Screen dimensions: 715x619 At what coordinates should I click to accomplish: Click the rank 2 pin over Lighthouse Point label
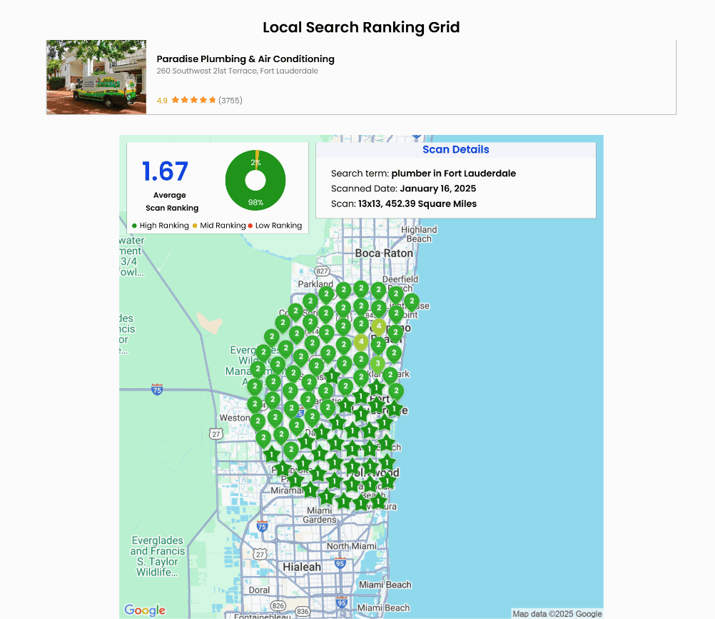pos(412,301)
